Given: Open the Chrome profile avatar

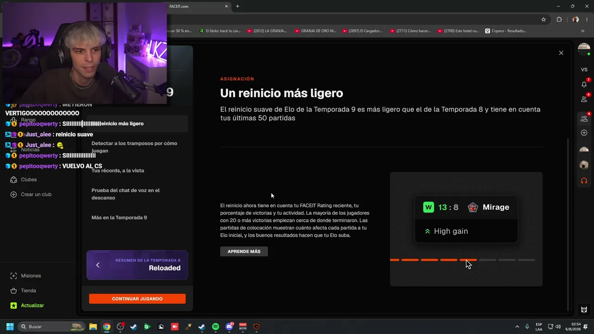Looking at the screenshot, I should pyautogui.click(x=575, y=19).
